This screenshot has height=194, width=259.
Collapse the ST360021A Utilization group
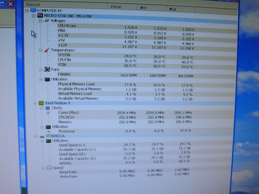click(x=42, y=141)
